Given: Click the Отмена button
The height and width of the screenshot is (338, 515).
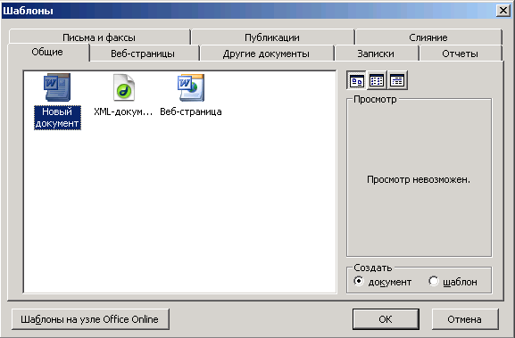Looking at the screenshot, I should point(465,319).
